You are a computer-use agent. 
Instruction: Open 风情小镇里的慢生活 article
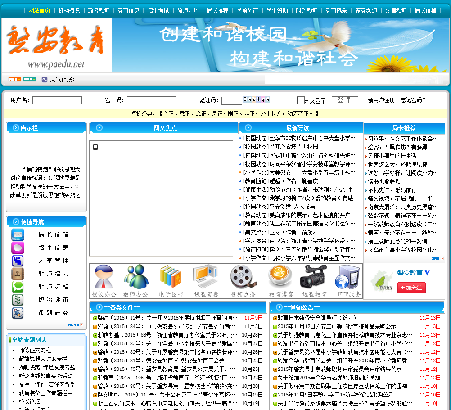392,156
